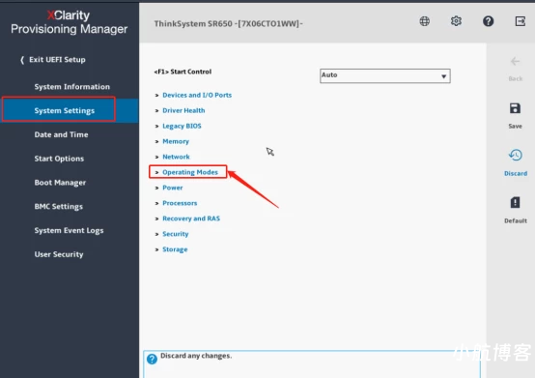Open BMC Settings in sidebar
The height and width of the screenshot is (378, 535).
pos(58,207)
